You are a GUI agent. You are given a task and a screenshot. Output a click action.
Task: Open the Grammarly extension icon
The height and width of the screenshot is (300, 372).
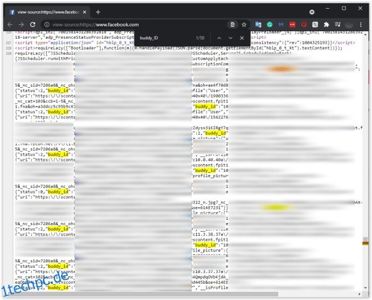270,24
